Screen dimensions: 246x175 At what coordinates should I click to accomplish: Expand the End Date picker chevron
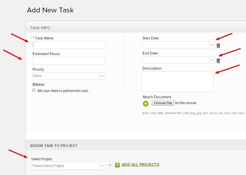[x=212, y=60]
